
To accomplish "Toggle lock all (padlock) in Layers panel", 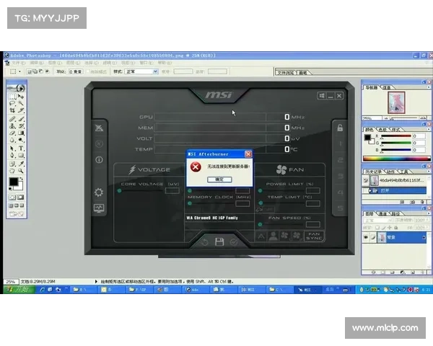I will (x=395, y=228).
